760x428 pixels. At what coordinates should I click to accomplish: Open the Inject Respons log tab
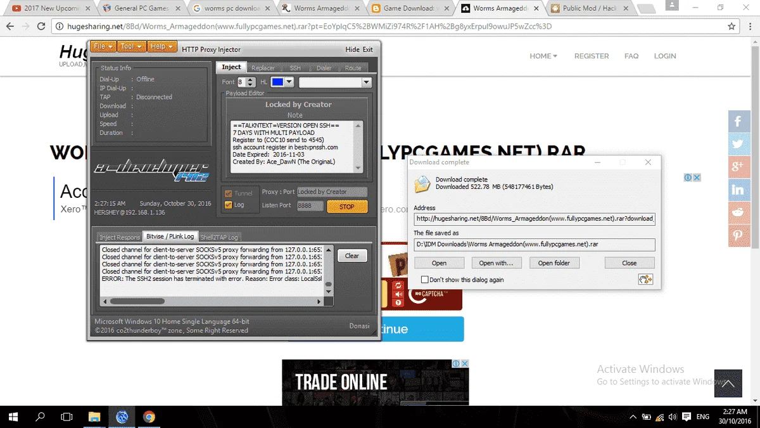[x=120, y=237]
